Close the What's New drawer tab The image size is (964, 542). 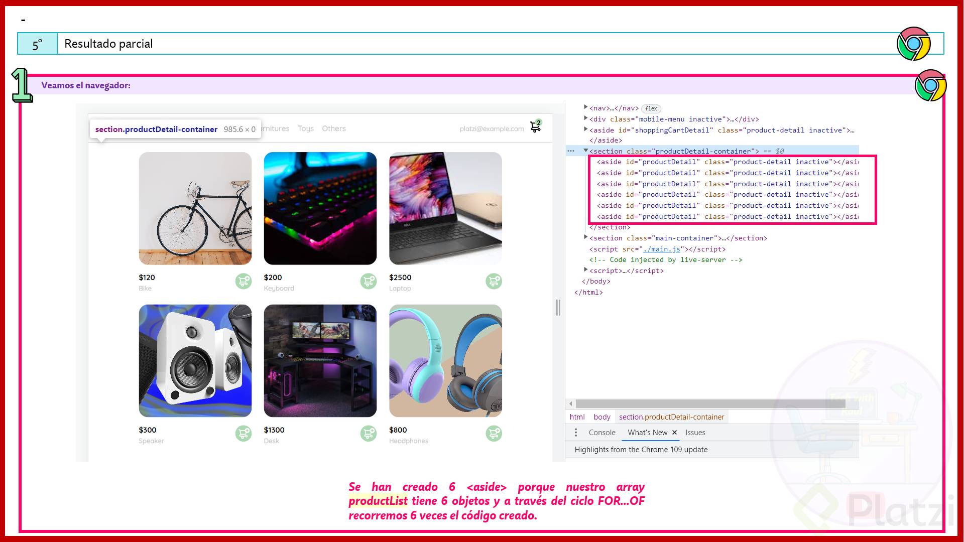(674, 433)
